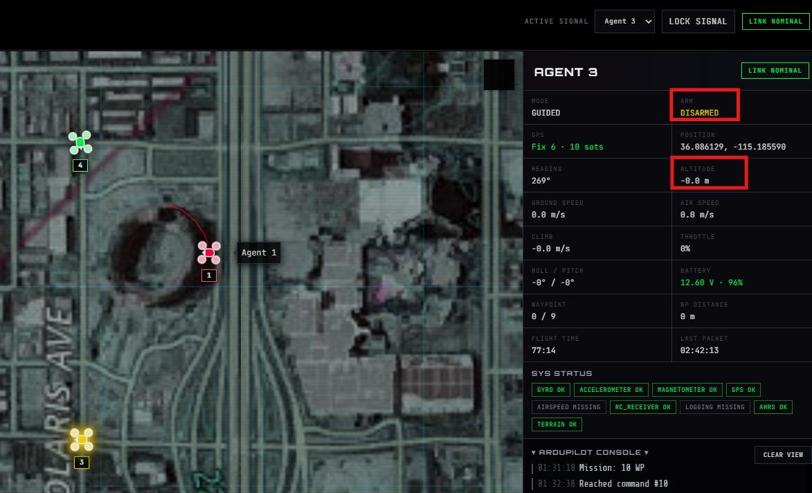This screenshot has height=493, width=812.
Task: Click the GYRO OK status chip
Action: 551,390
